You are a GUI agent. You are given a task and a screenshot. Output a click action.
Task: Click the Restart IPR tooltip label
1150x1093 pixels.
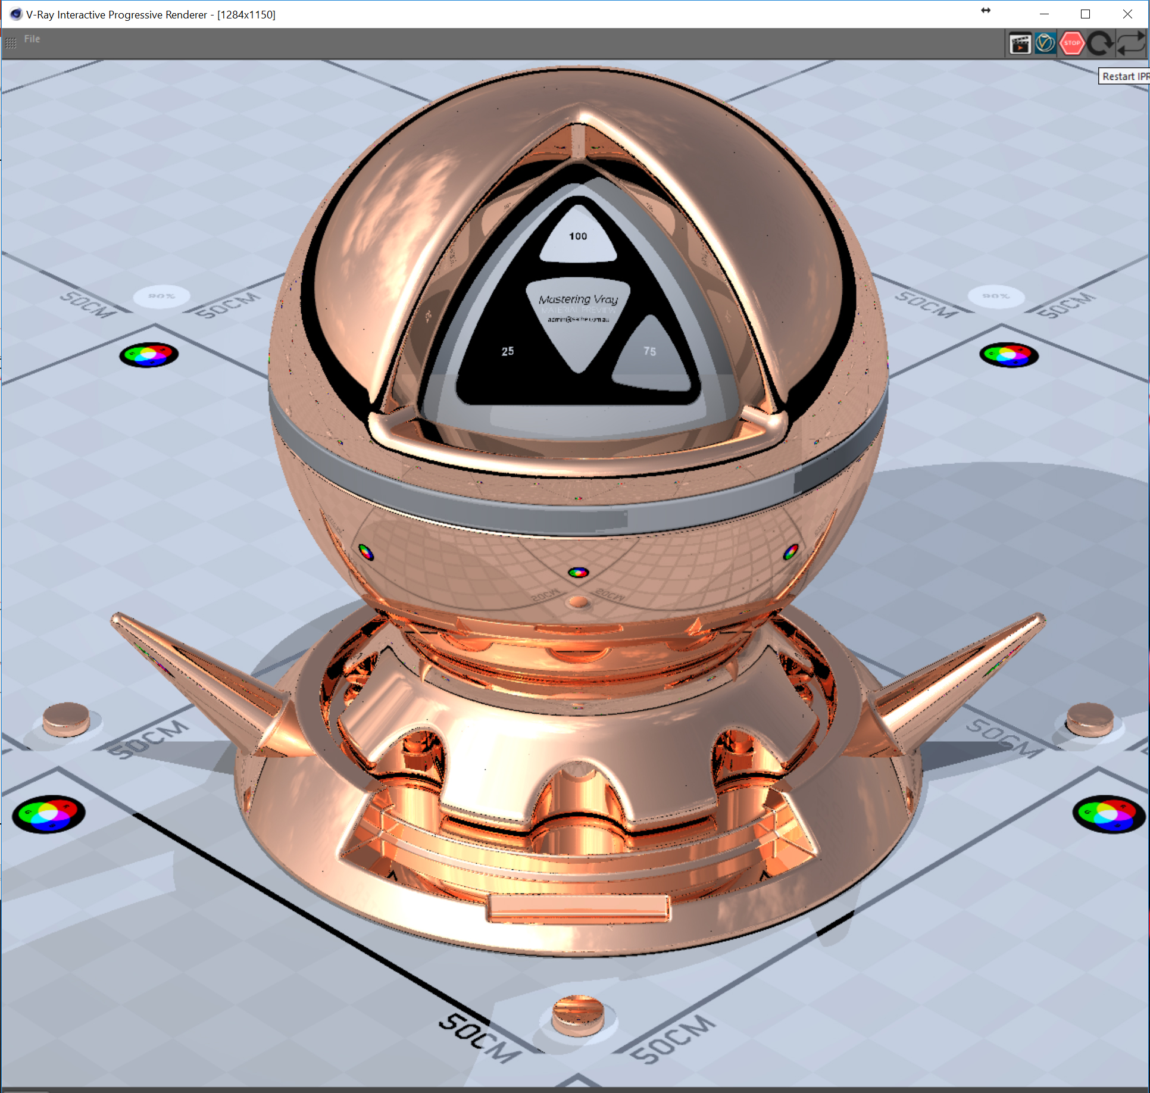click(1124, 76)
